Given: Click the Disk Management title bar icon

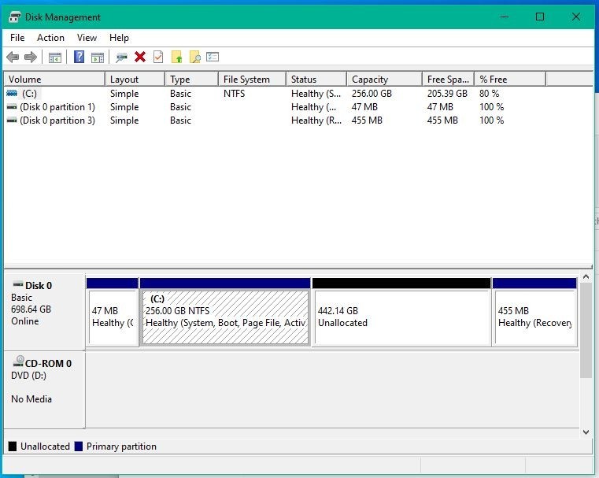Looking at the screenshot, I should tap(14, 17).
